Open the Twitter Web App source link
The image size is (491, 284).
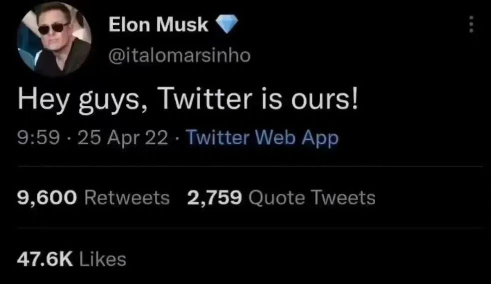(262, 137)
